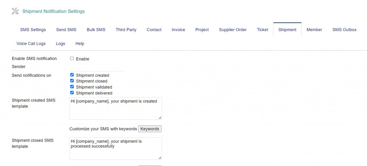Enable SMS notification checkbox
Screen dimensions: 367x166
coord(72,58)
